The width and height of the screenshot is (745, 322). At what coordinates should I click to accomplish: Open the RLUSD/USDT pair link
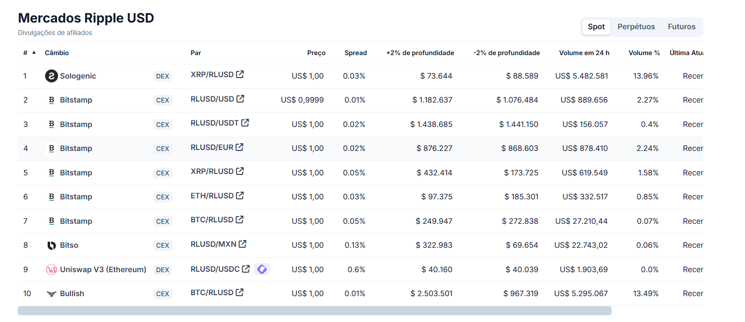pyautogui.click(x=214, y=123)
